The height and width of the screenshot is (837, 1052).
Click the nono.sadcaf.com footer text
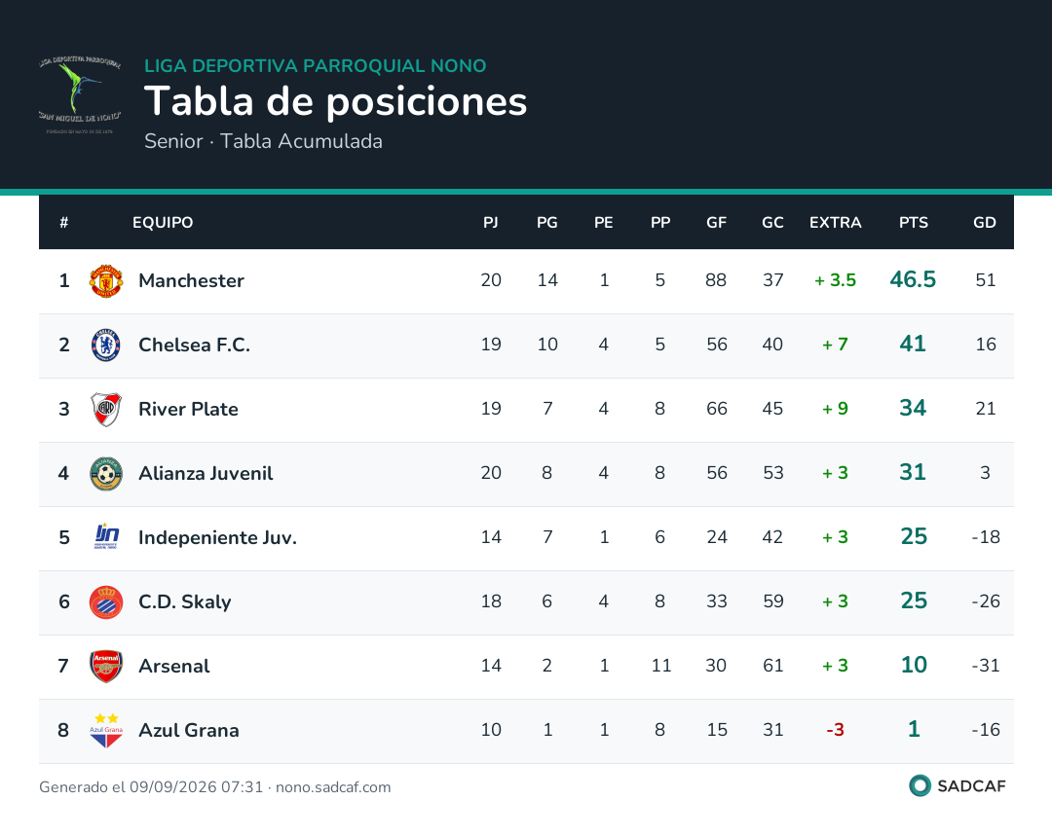(x=333, y=786)
